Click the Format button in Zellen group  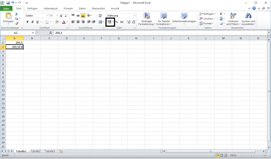207,24
